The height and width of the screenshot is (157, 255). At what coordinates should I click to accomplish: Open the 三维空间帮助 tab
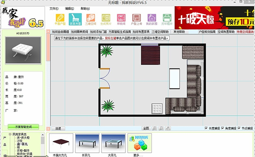(160, 32)
